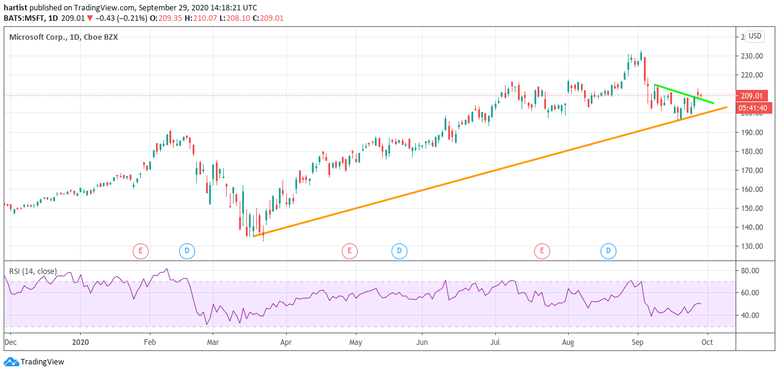This screenshot has width=779, height=373.
Task: Click the Dec label on time axis
Action: pyautogui.click(x=11, y=342)
